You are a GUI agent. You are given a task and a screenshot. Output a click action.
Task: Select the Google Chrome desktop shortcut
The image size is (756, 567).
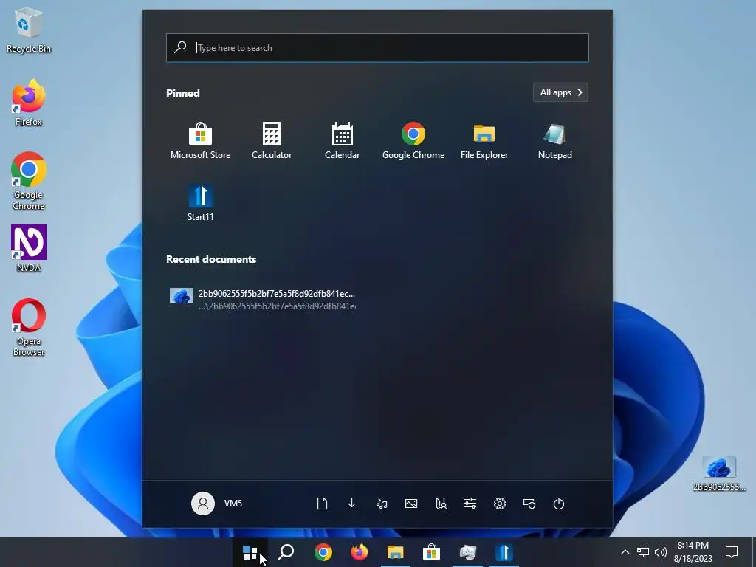[29, 182]
